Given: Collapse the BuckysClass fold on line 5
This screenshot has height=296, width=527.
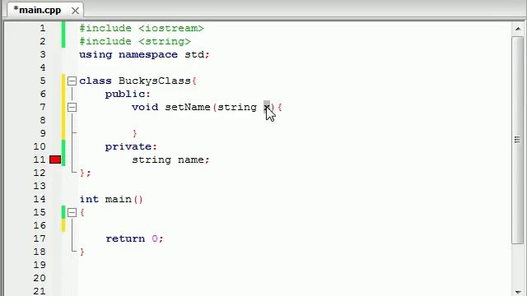Looking at the screenshot, I should (x=72, y=81).
